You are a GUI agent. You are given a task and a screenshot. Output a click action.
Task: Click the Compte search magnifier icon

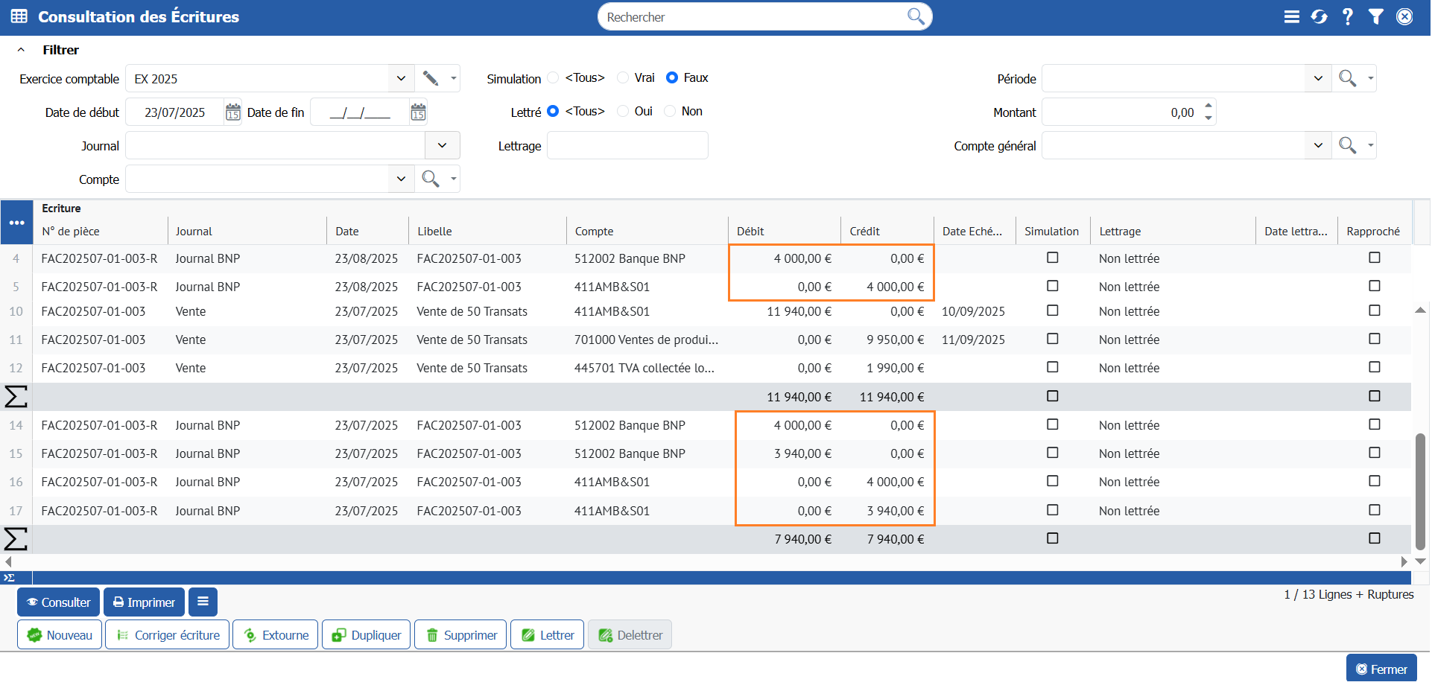point(431,179)
